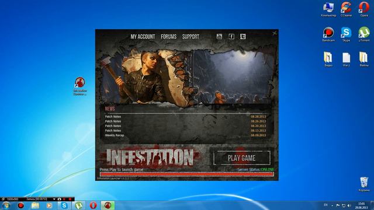Select the CCleaner desktop shortcut
The width and height of the screenshot is (374, 210).
click(346, 9)
